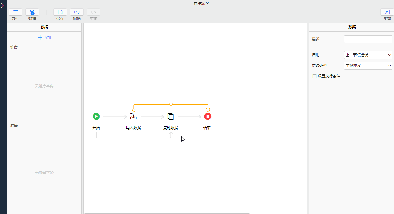Enable 设置执行条件 checkbox
Image resolution: width=394 pixels, height=214 pixels.
pos(314,76)
